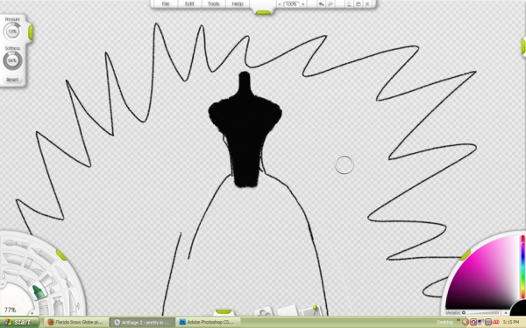Expand the bottom-center green panel tab
The height and width of the screenshot is (328, 526).
224,311
